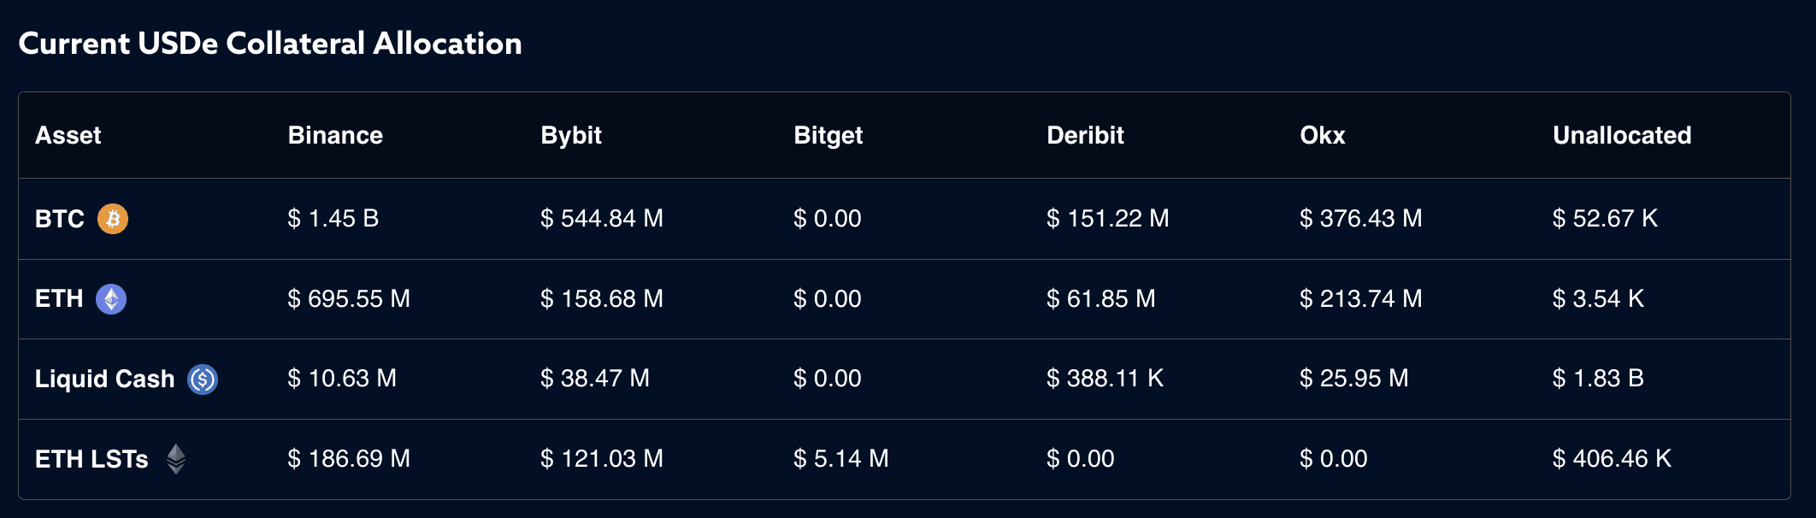Click the blue dollar icon beside Liquid Cash
The image size is (1816, 518).
[203, 379]
